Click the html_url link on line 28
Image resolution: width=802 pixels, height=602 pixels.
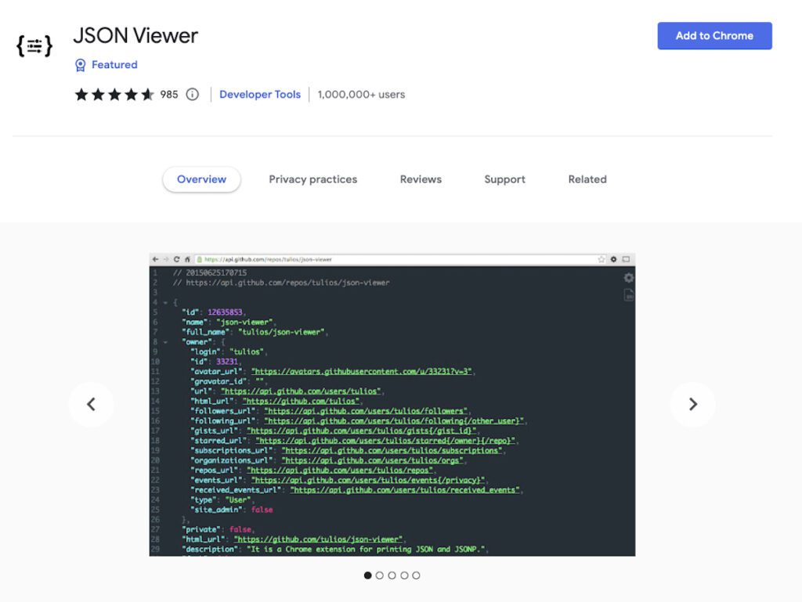pyautogui.click(x=318, y=539)
